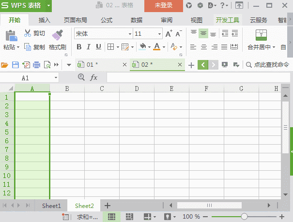Screen dimensions: 293x222
Task: Open font size dropdown 11
Action: [159, 34]
